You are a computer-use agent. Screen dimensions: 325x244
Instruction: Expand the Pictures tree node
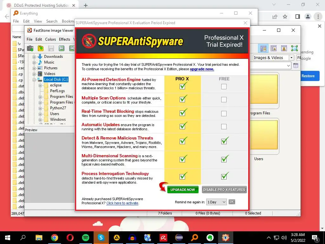(x=34, y=68)
